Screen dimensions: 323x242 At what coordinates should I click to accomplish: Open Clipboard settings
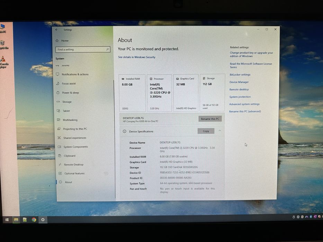(x=70, y=156)
